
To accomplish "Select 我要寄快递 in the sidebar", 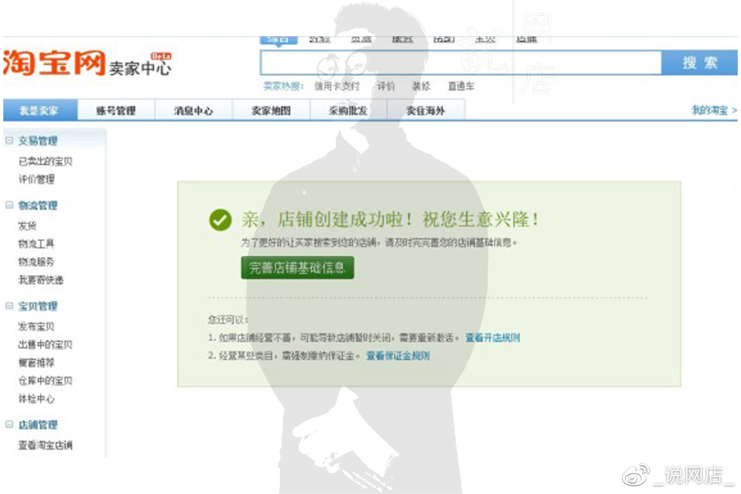I will click(x=41, y=280).
